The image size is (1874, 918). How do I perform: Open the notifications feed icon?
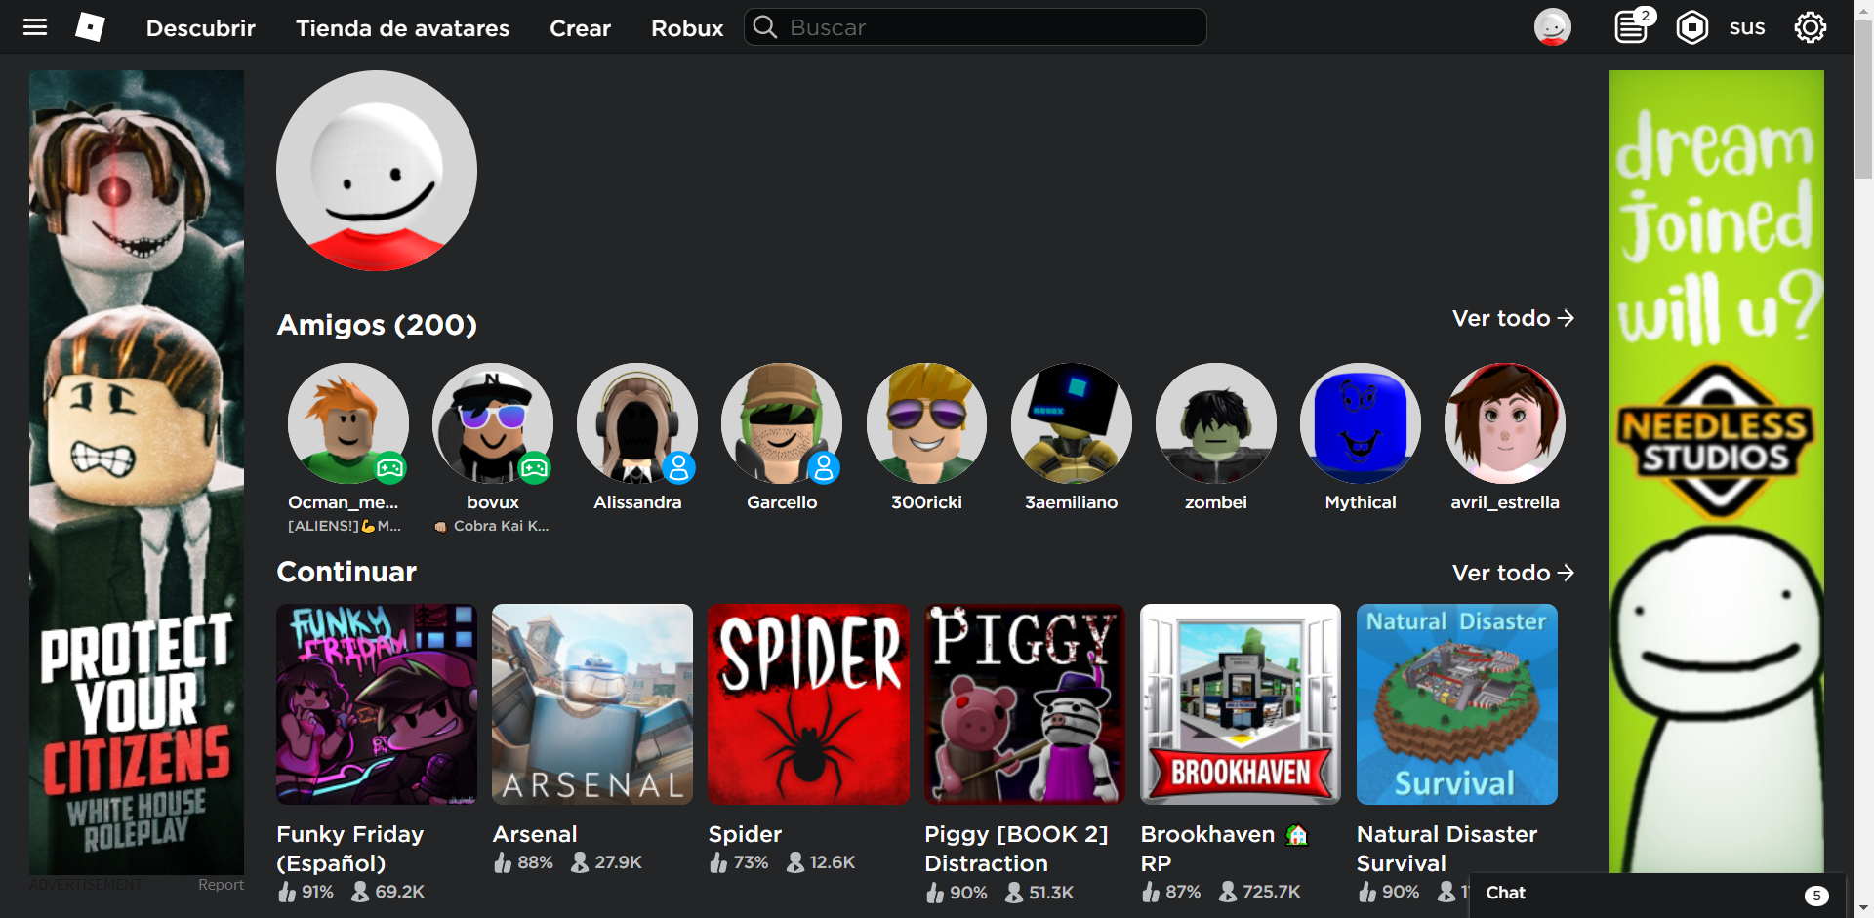coord(1631,27)
